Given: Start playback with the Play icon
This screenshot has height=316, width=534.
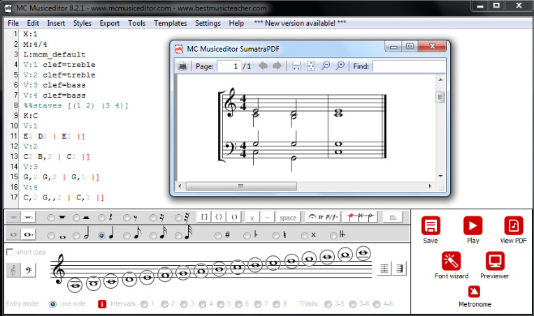Looking at the screenshot, I should coord(472,225).
